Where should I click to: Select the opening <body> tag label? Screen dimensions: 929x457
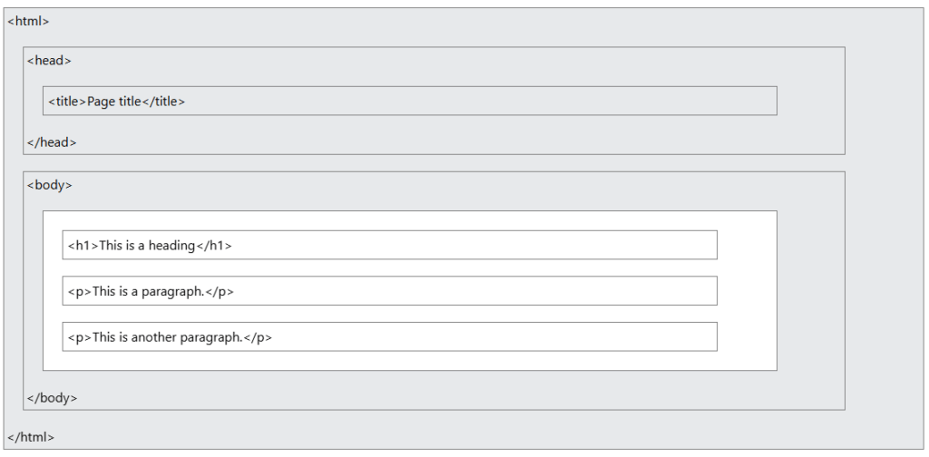(49, 185)
